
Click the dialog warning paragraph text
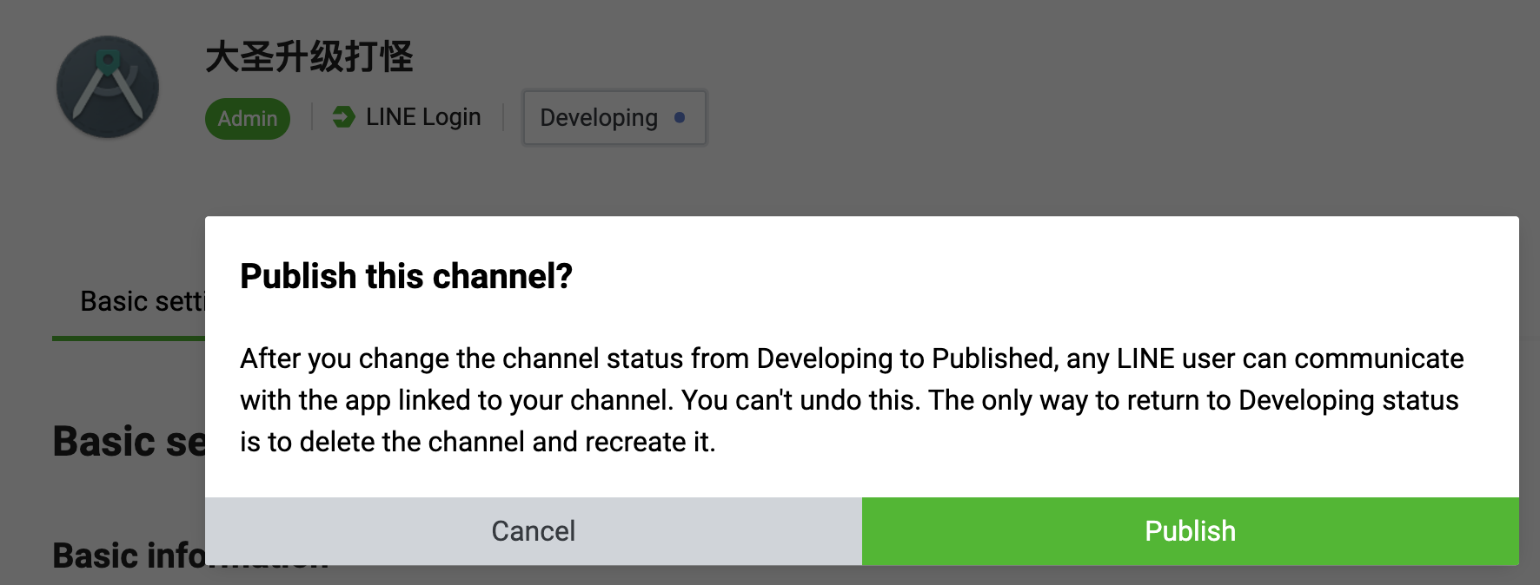click(852, 400)
